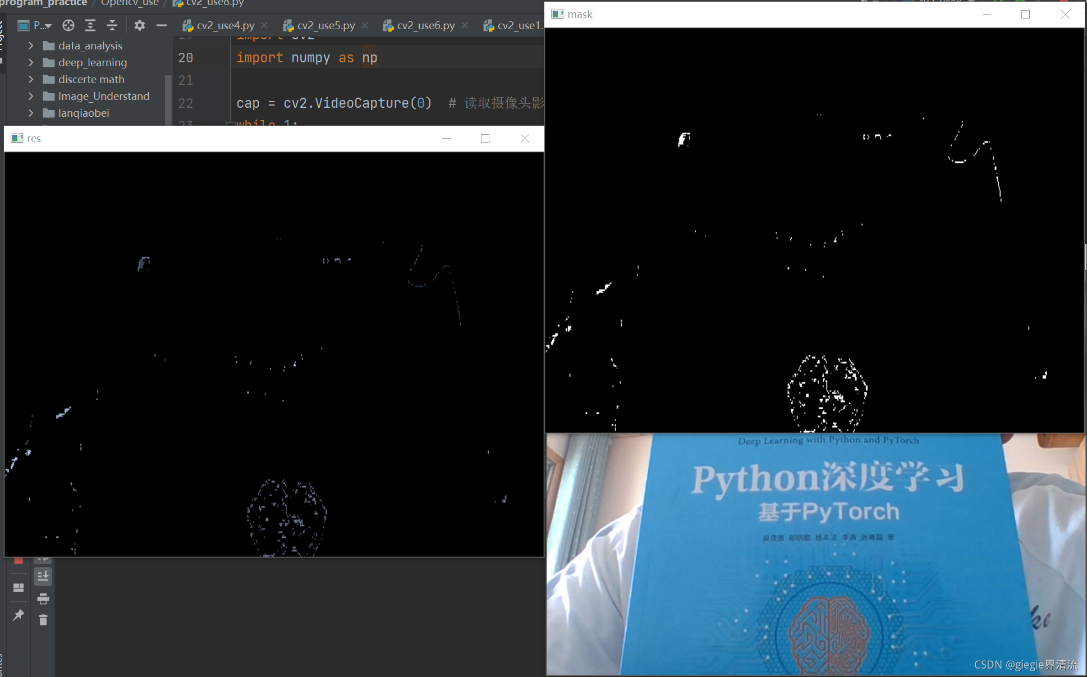Screen dimensions: 1087x677
Task: Expand the data_analysis folder
Action: (x=31, y=45)
